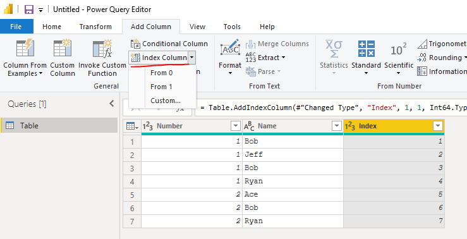The height and width of the screenshot is (239, 467).
Task: Open the Tools tab
Action: (232, 27)
